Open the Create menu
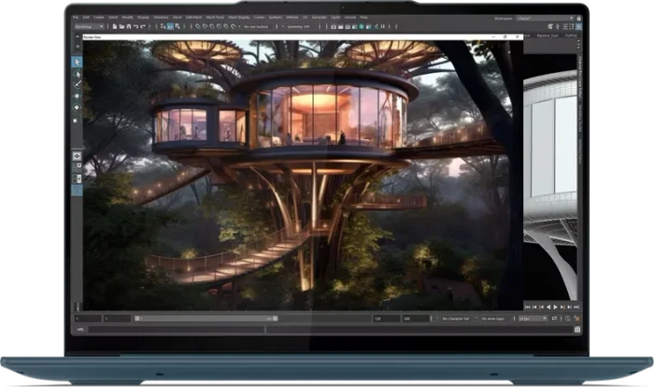Viewport: 654px width, 387px height. point(99,17)
